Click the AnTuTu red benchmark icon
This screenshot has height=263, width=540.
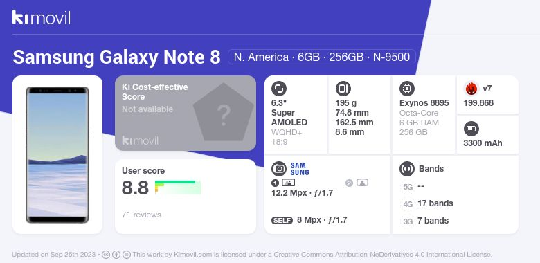(x=471, y=89)
